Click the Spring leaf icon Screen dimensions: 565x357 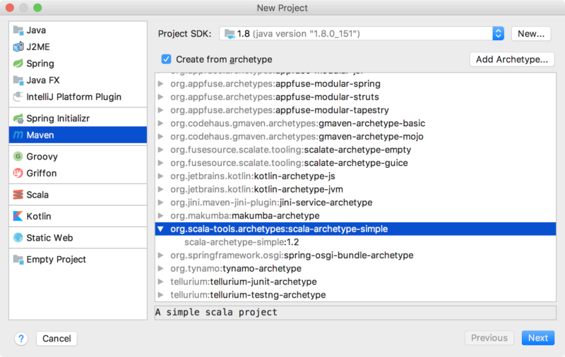[x=18, y=63]
